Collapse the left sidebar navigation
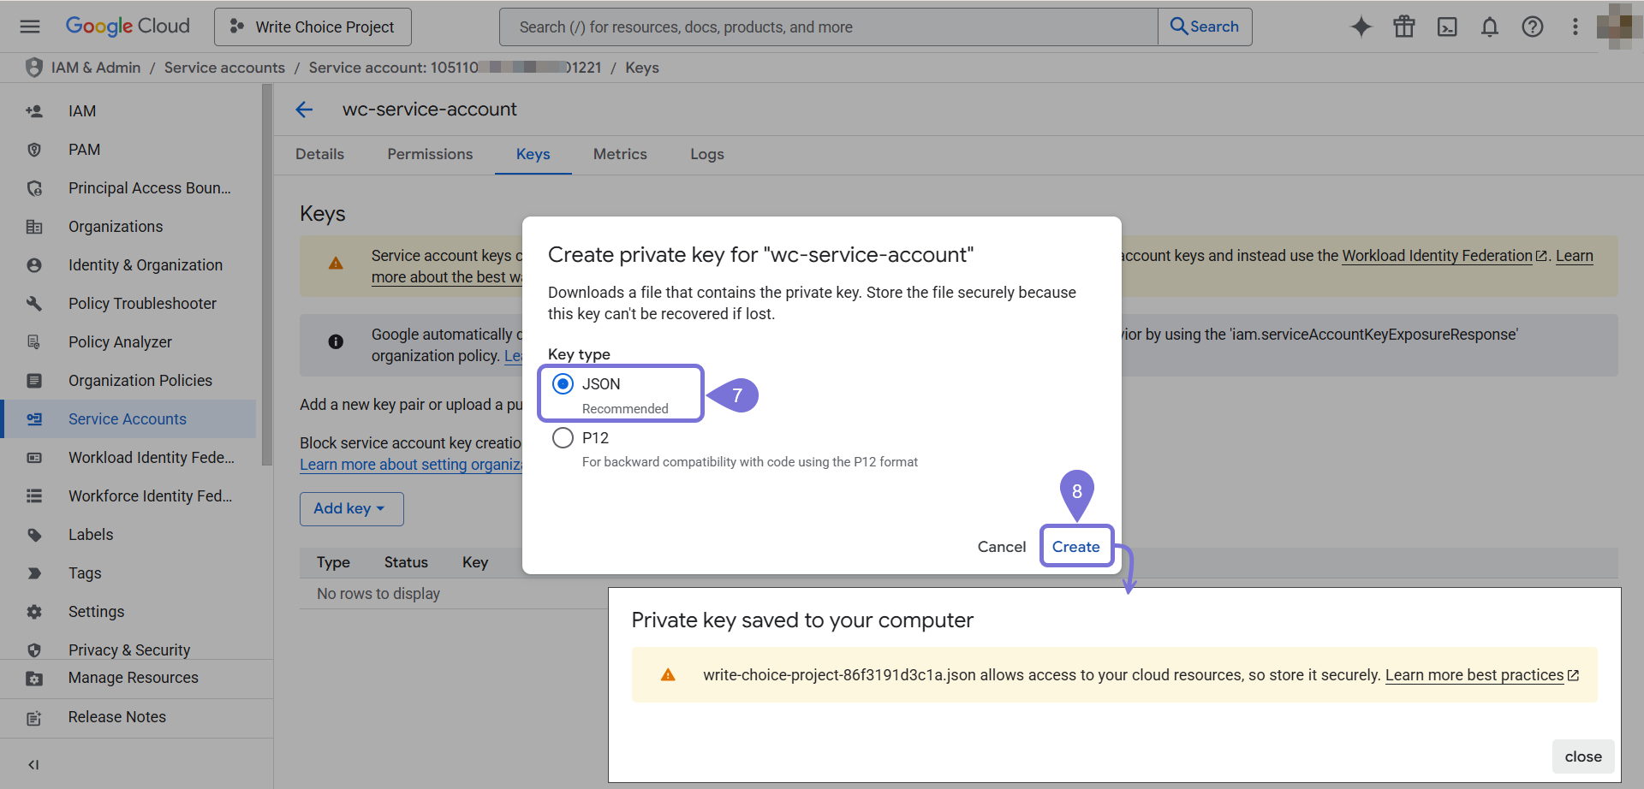1644x789 pixels. pos(33,764)
